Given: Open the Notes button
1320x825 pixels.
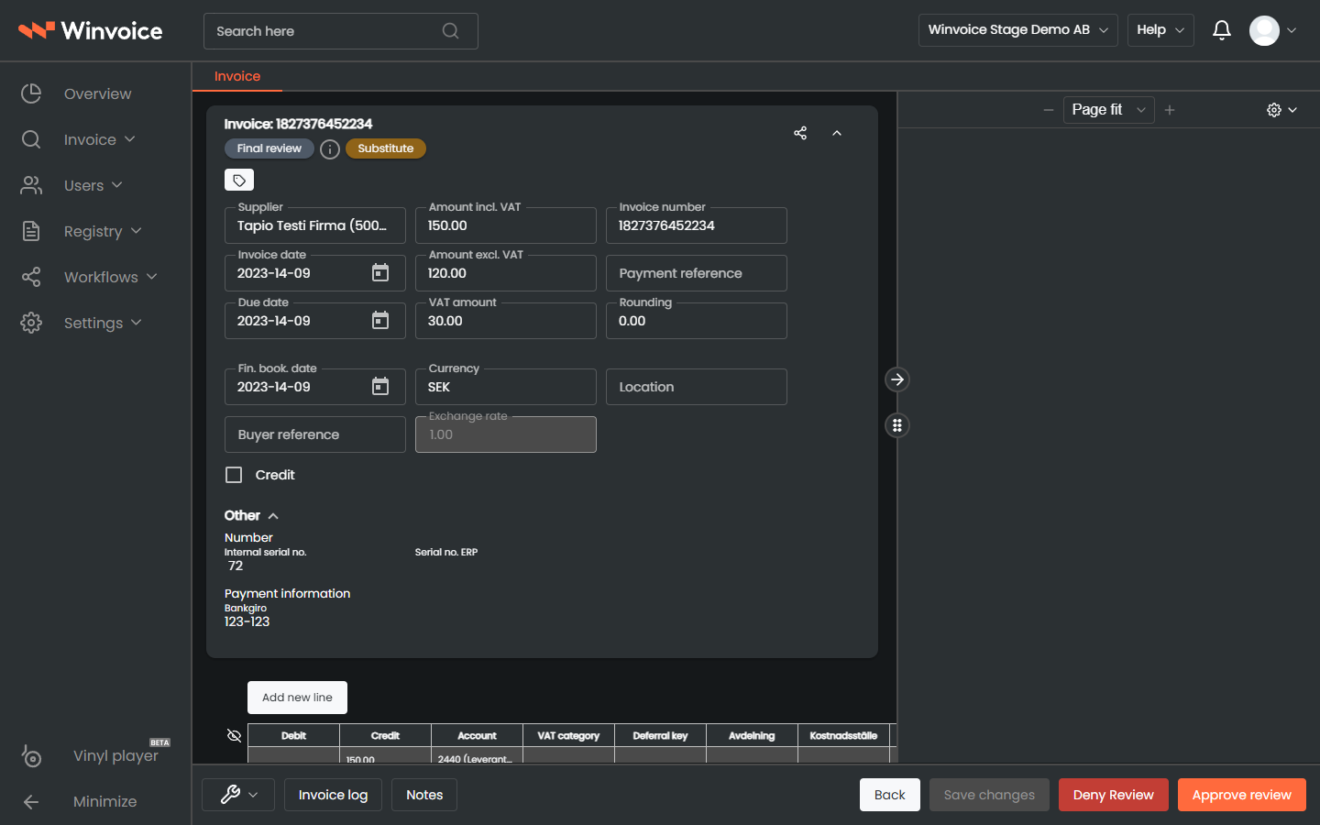Looking at the screenshot, I should (424, 795).
